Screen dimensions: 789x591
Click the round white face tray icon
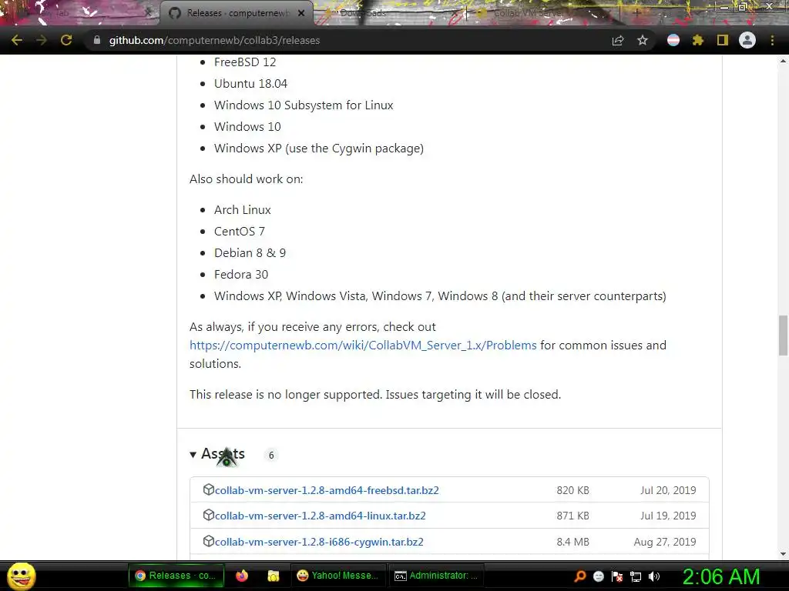tap(598, 576)
